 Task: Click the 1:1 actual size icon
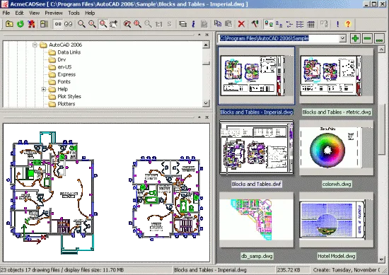[x=158, y=24]
